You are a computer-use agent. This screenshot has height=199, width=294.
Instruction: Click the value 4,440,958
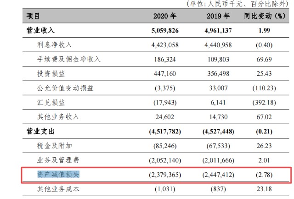click(x=218, y=45)
